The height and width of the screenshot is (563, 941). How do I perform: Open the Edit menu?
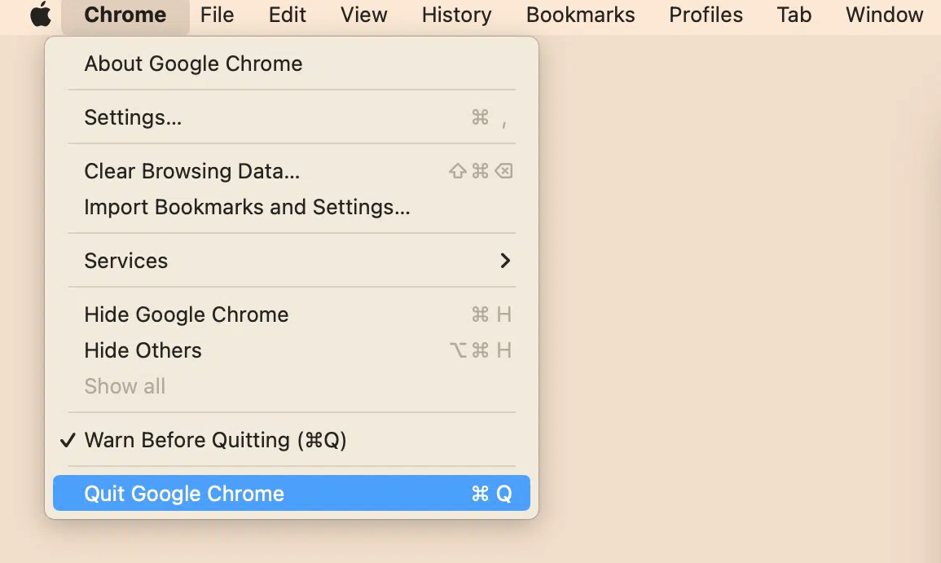[288, 15]
